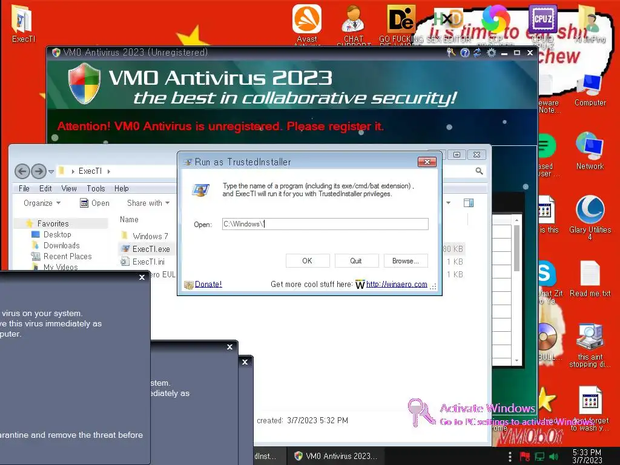Viewport: 620px width, 465px height.
Task: Open the Read me.txt file icon
Action: coord(590,279)
